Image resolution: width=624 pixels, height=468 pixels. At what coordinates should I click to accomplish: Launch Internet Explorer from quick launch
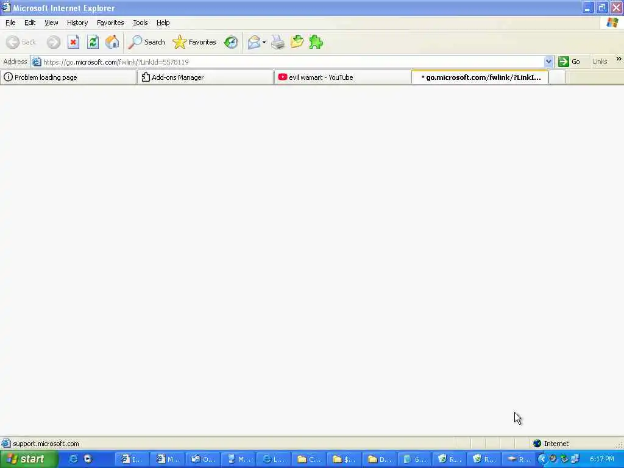click(x=73, y=459)
